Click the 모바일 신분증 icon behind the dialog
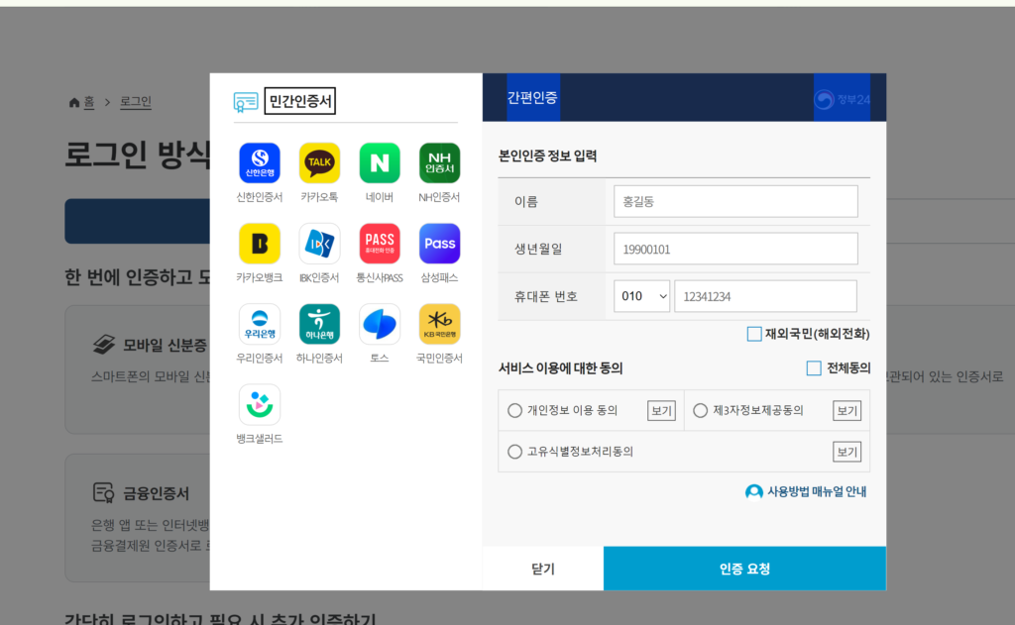 click(103, 345)
